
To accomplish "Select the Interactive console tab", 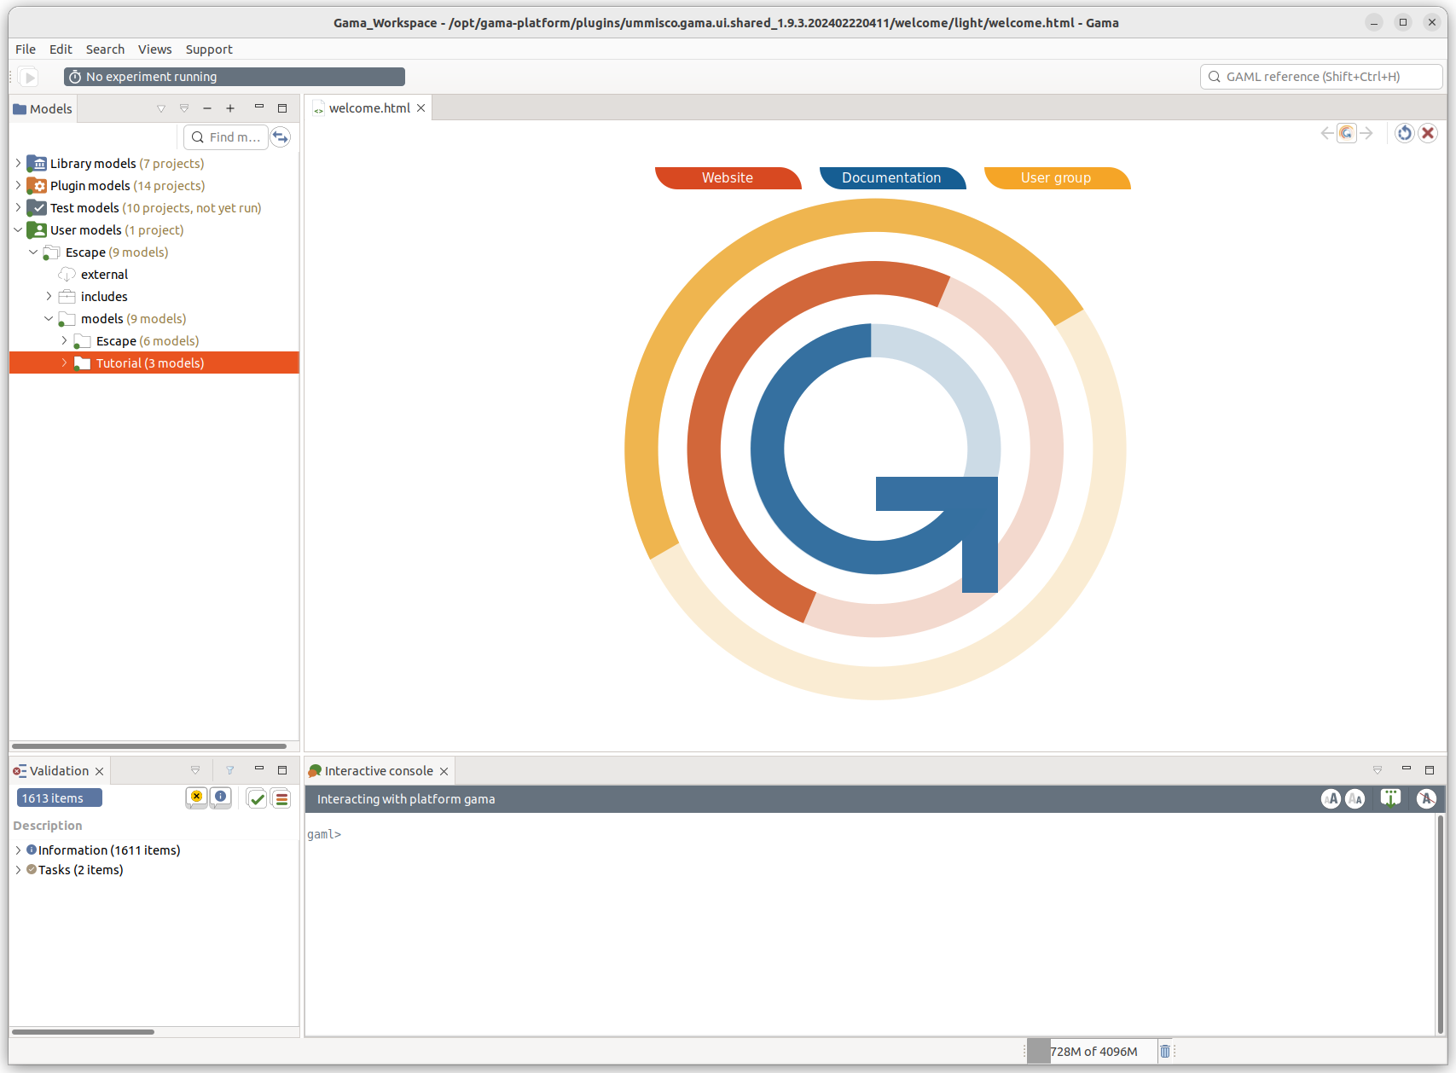I will (378, 771).
